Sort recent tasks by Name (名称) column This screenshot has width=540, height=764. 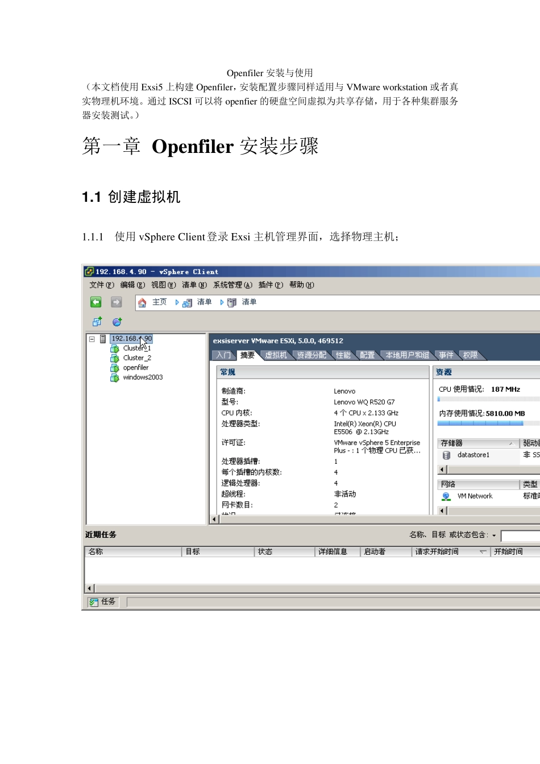point(133,552)
